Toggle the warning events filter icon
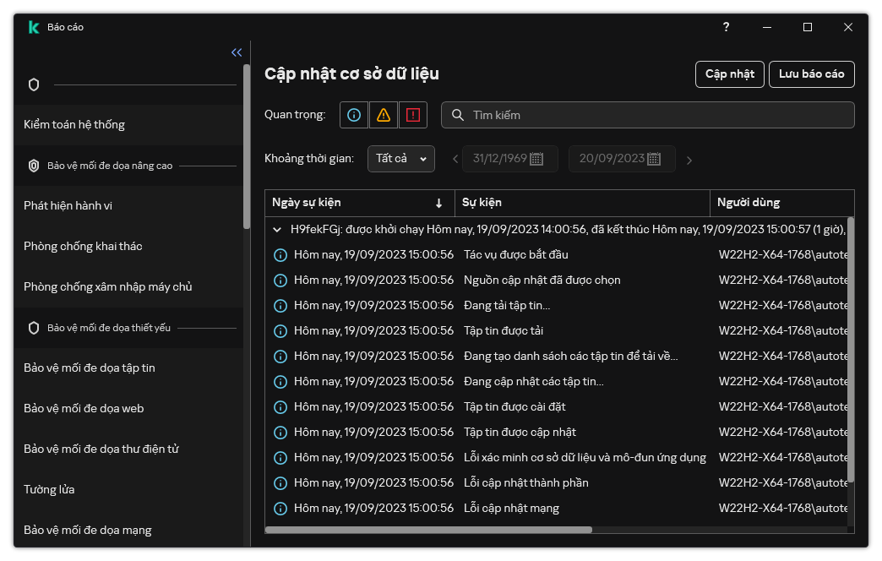Image resolution: width=882 pixels, height=561 pixels. click(384, 115)
